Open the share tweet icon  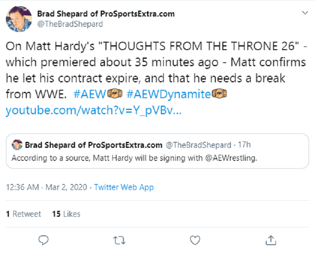point(270,240)
